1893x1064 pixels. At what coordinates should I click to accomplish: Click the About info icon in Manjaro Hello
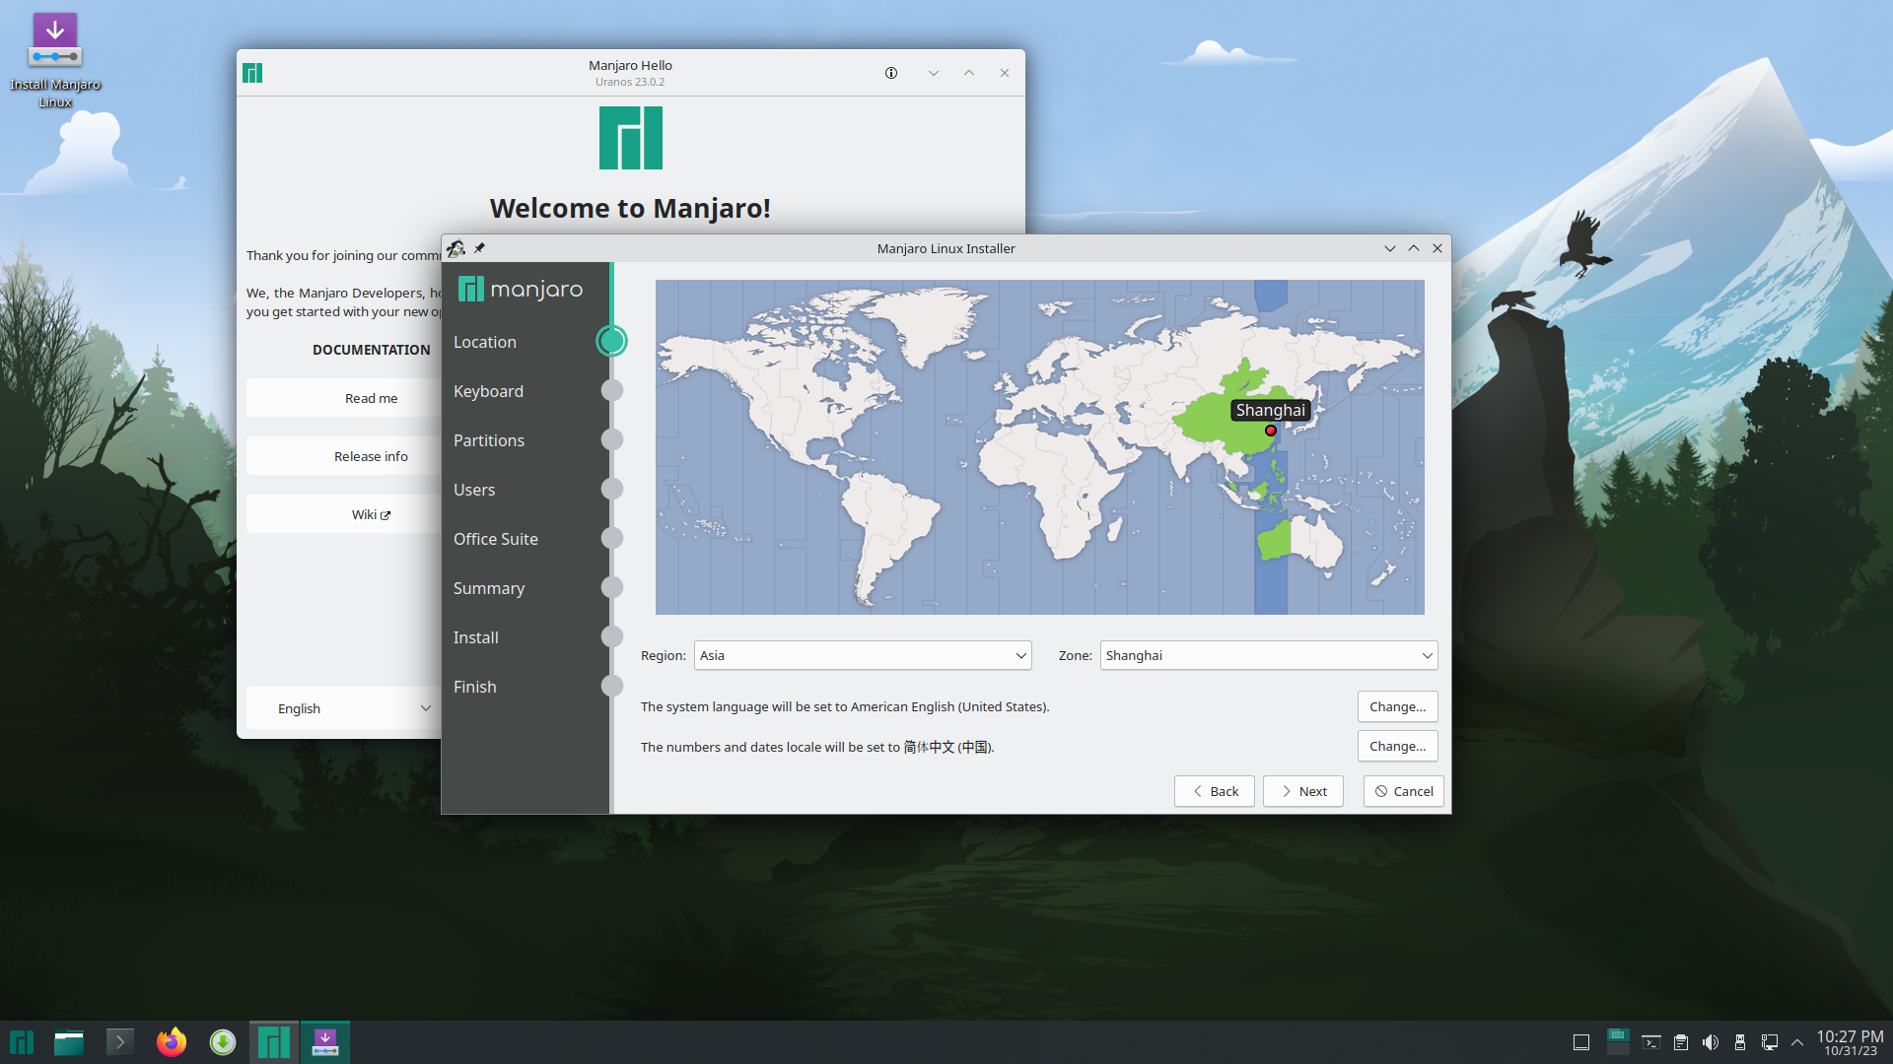coord(891,73)
